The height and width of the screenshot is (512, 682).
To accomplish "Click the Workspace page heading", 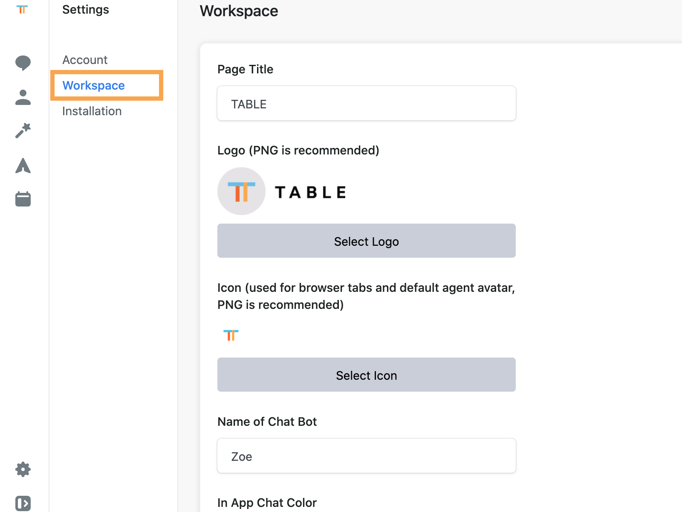I will point(239,11).
